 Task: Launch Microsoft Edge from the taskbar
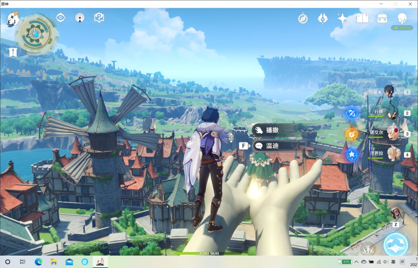tap(38, 262)
